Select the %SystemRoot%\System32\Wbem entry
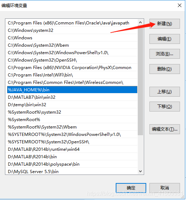The width and height of the screenshot is (186, 200). 71,127
